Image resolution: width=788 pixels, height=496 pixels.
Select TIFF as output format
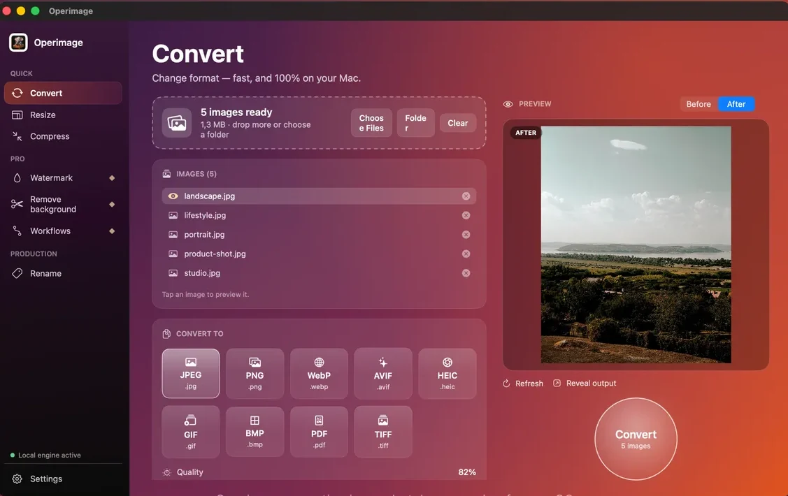[383, 432]
